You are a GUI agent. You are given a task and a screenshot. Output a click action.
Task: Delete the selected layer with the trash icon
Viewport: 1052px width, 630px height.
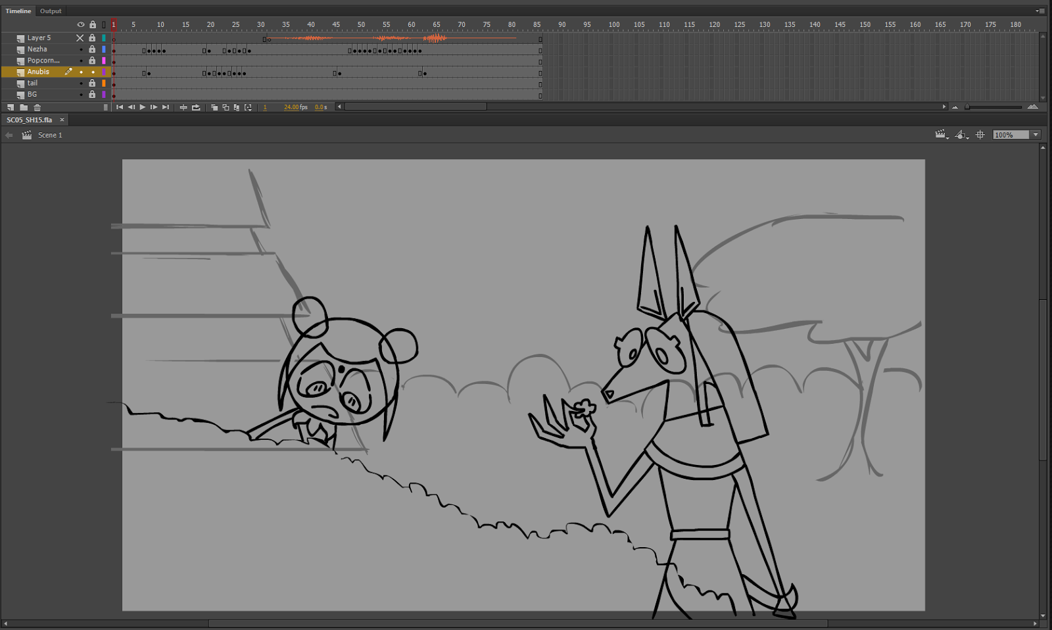point(37,107)
